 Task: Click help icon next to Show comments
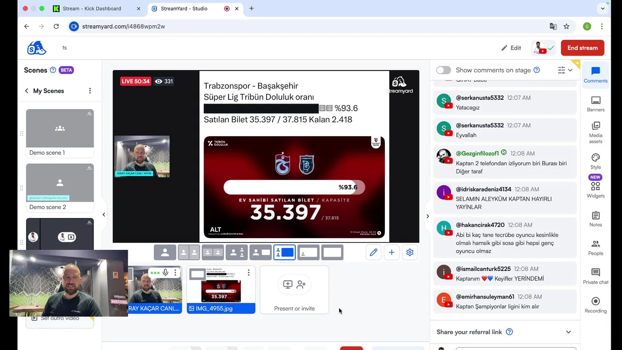[x=536, y=70]
